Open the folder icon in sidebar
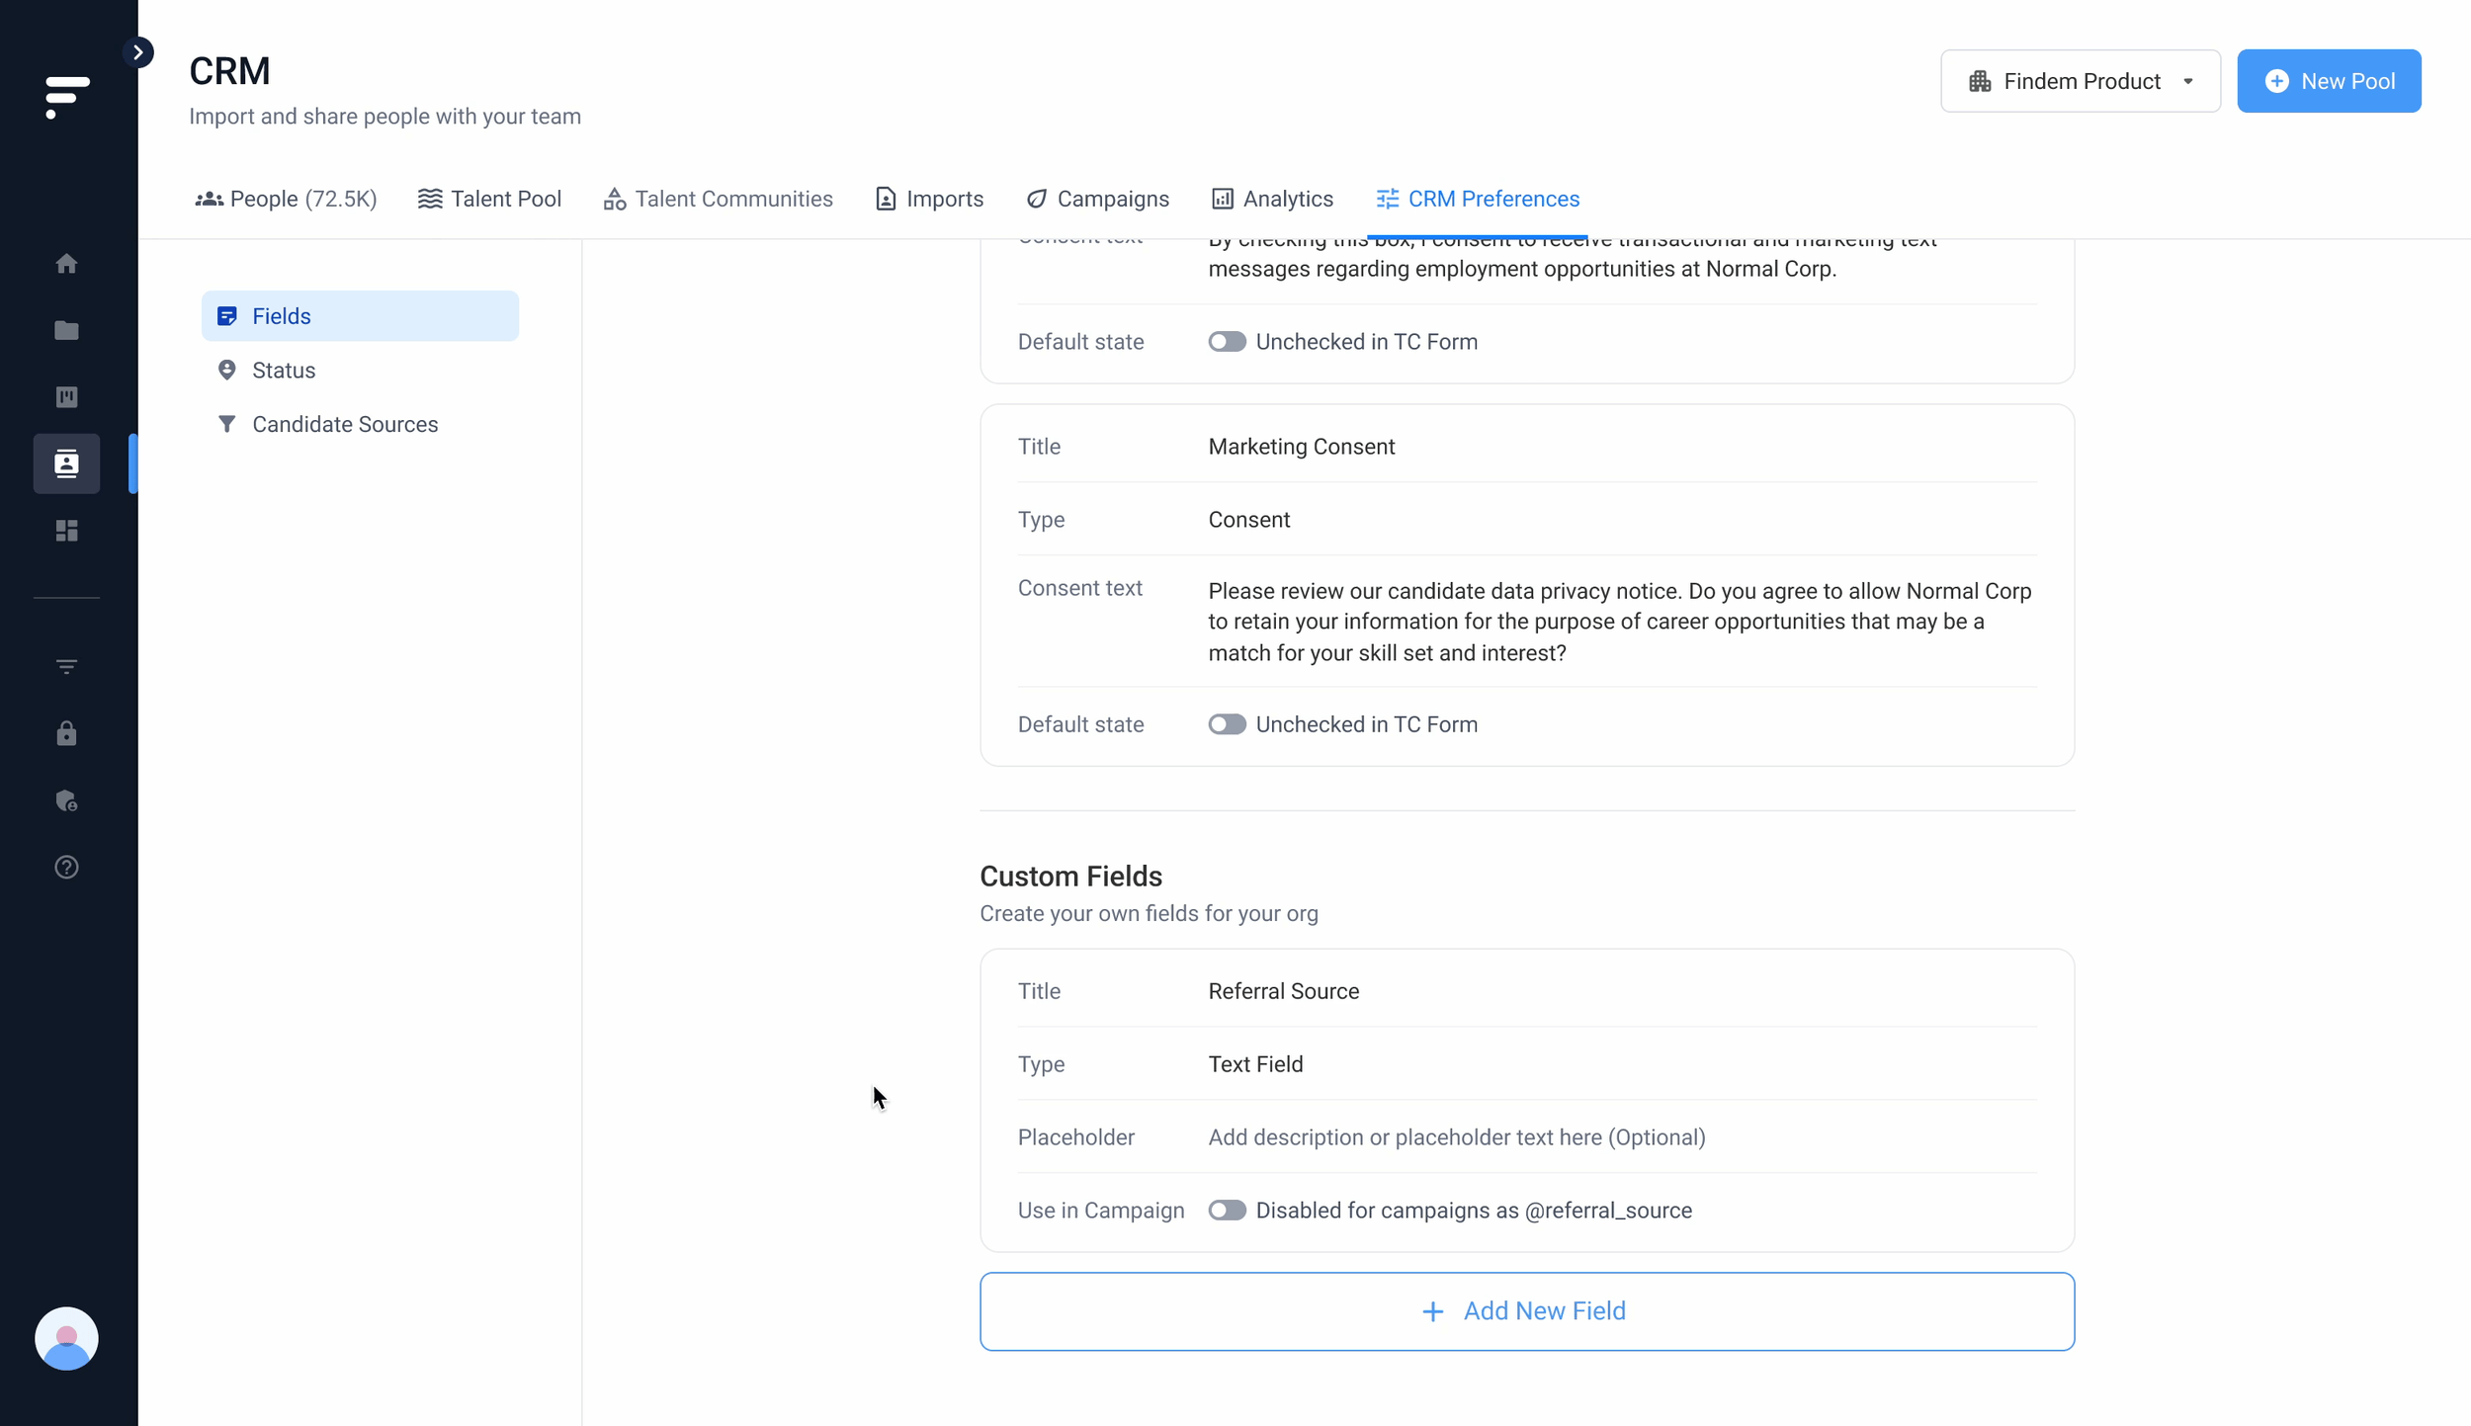Viewport: 2471px width, 1426px height. coord(66,330)
